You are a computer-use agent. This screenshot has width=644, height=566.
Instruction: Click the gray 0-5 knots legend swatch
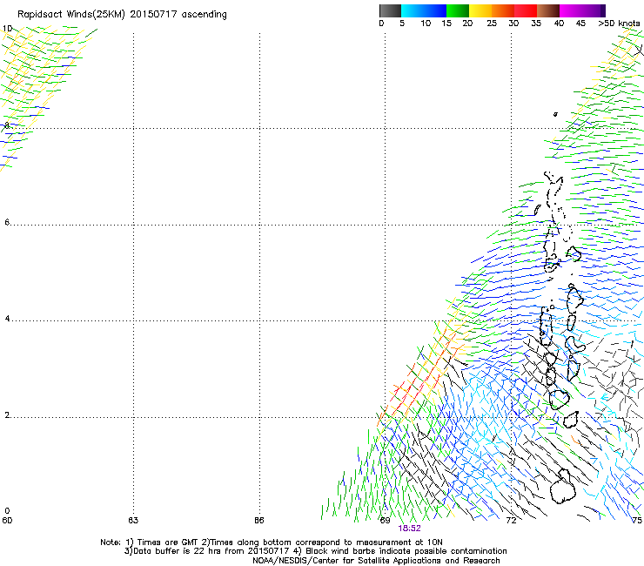390,10
